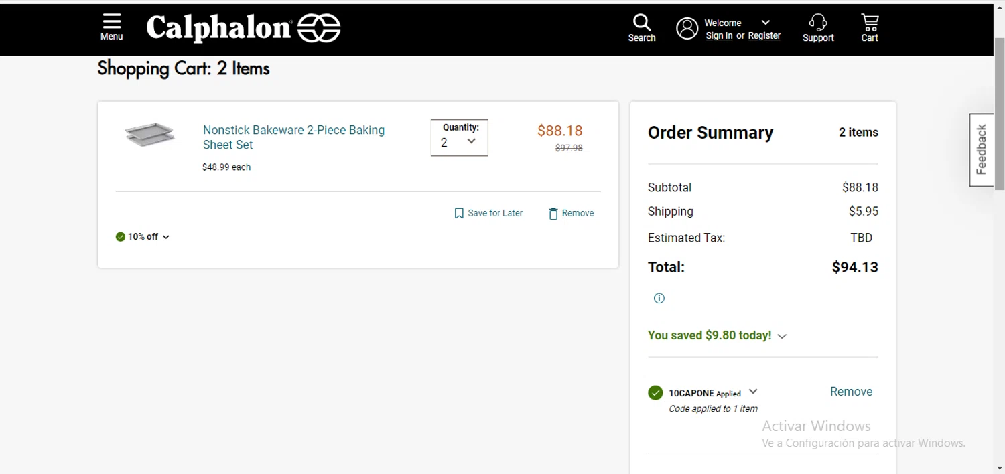The width and height of the screenshot is (1005, 474).
Task: Click the order total info icon
Action: point(659,299)
